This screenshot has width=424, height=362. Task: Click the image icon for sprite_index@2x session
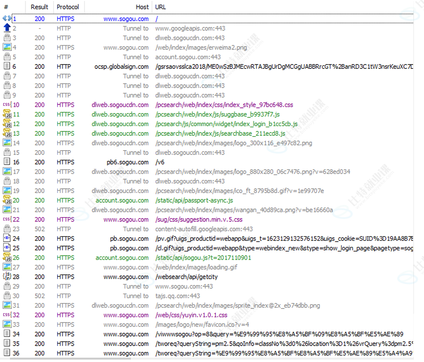[x=7, y=305]
